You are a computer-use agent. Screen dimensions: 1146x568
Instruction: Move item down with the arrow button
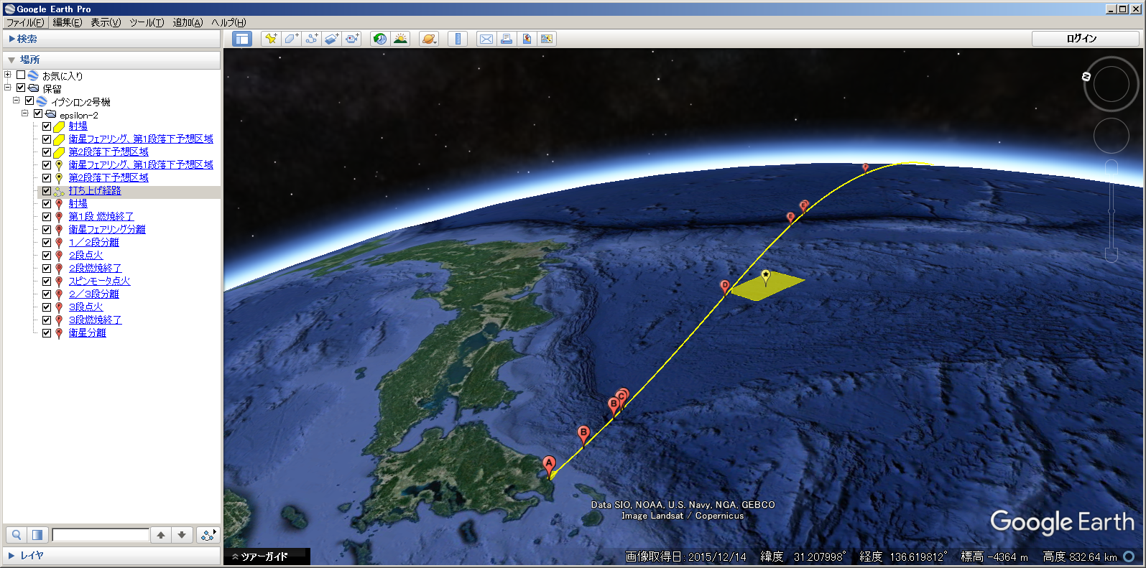[182, 535]
